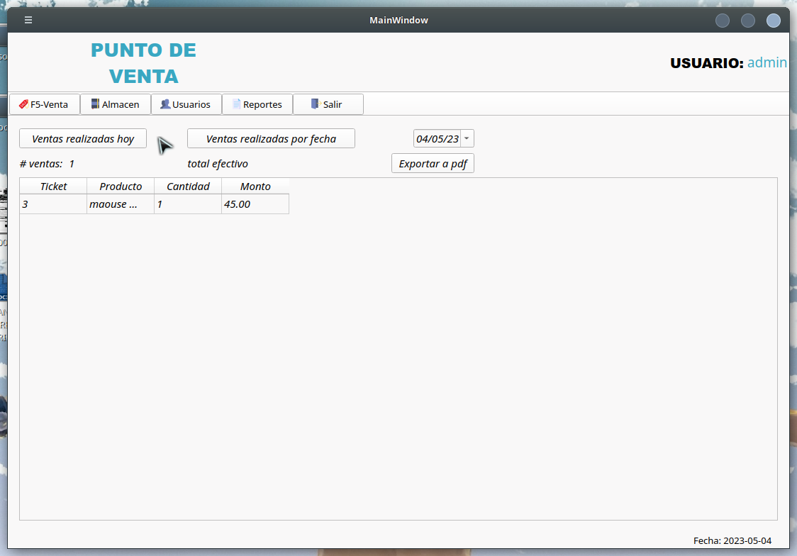Viewport: 797px width, 556px height.
Task: Sort by the Ticket column header
Action: [x=53, y=187]
